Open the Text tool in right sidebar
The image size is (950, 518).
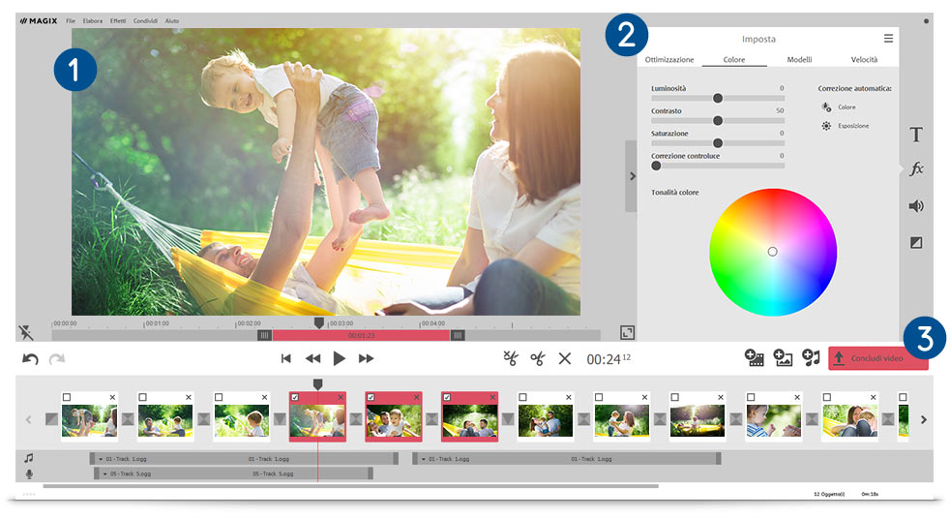point(916,134)
